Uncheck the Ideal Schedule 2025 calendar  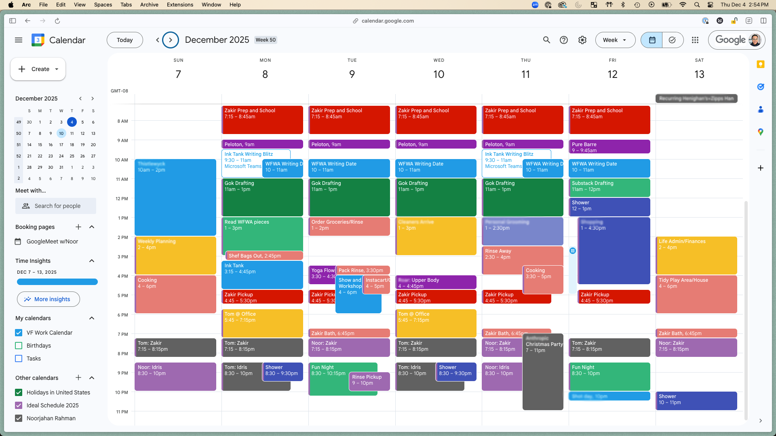click(19, 405)
